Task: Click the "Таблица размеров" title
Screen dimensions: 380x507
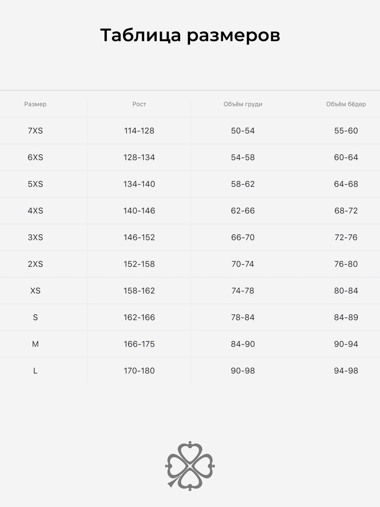Action: [x=190, y=36]
